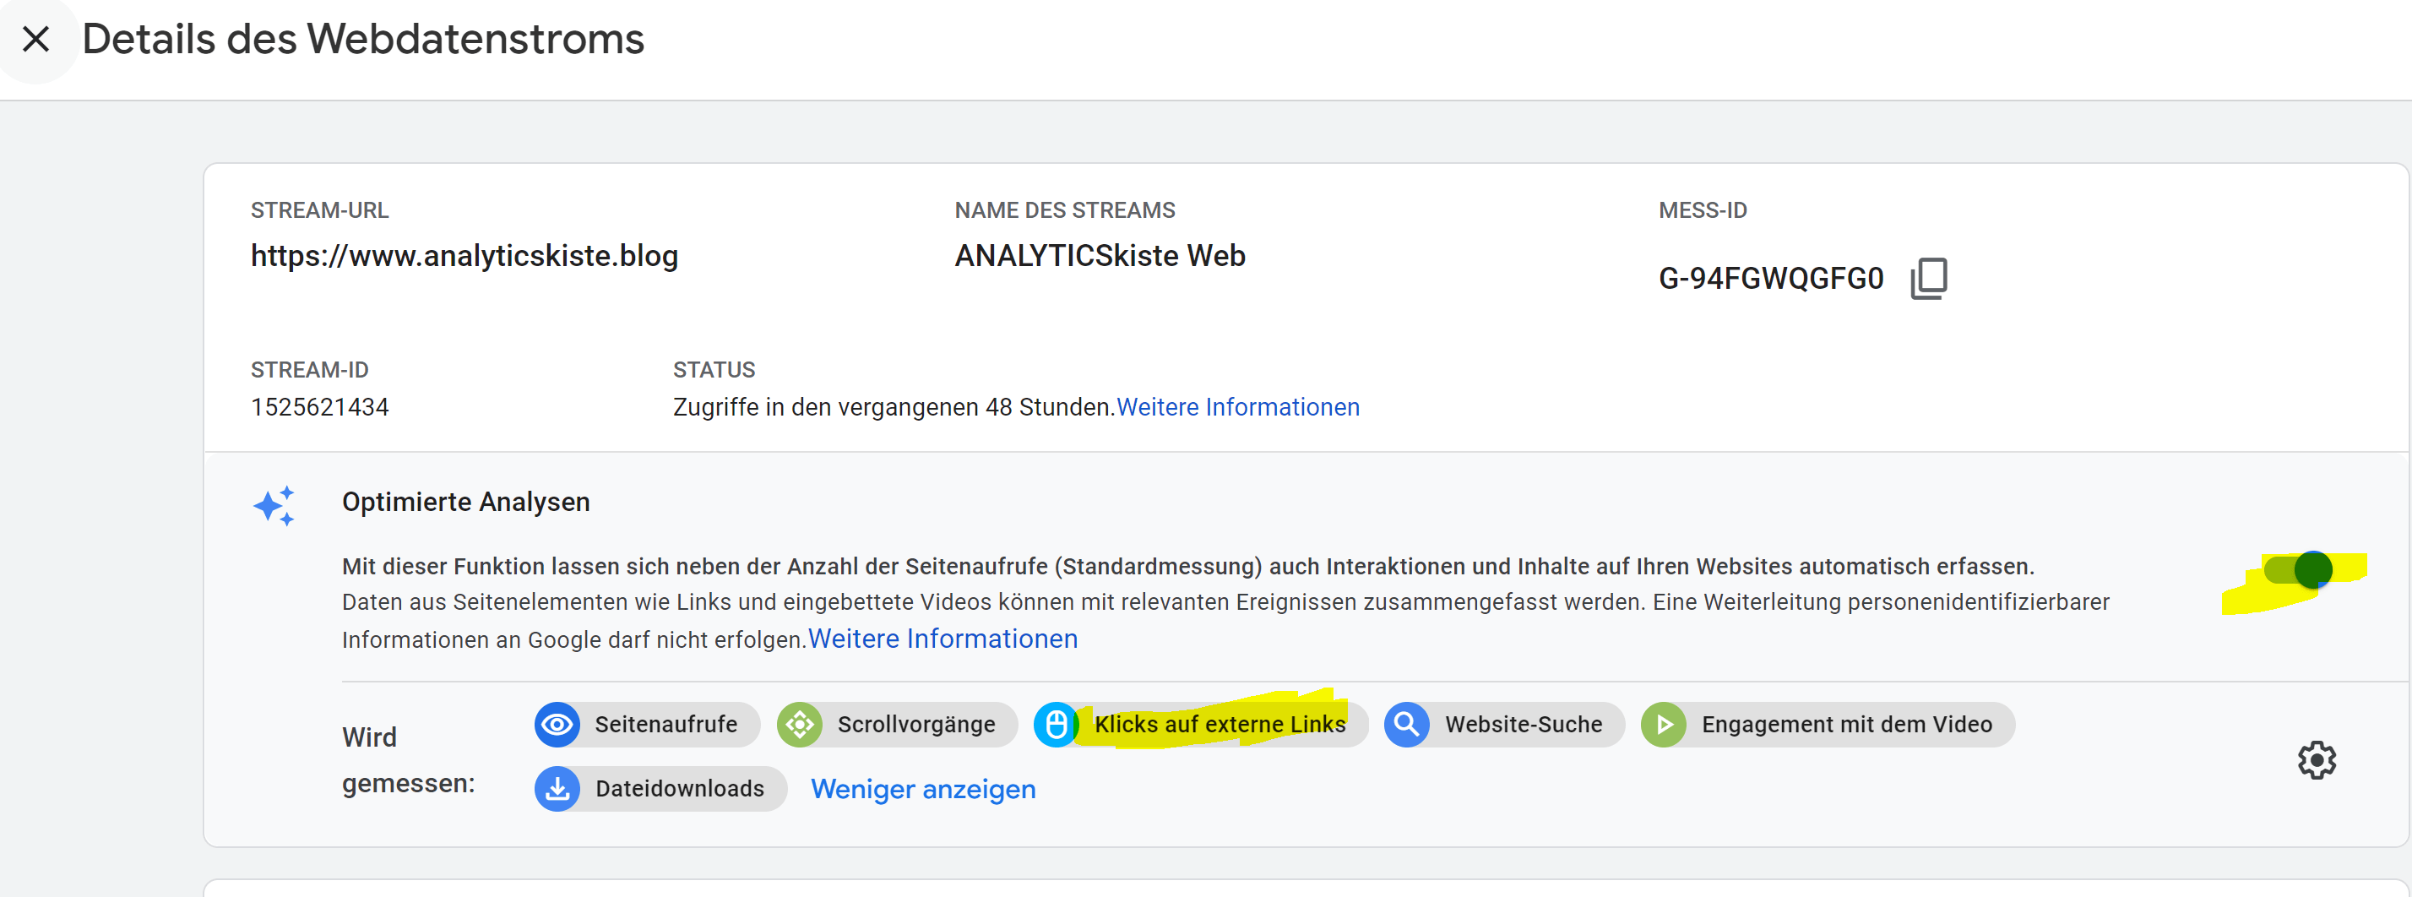Disable the Optimierte Analysen toggle
The image size is (2412, 897).
click(x=2311, y=570)
